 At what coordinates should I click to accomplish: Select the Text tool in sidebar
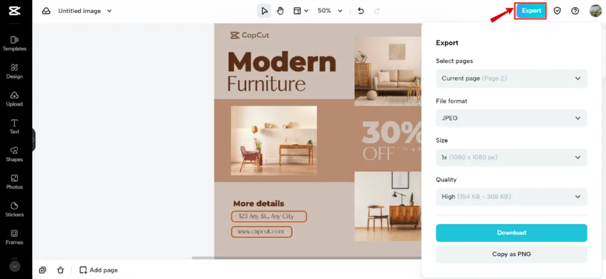[x=15, y=126]
